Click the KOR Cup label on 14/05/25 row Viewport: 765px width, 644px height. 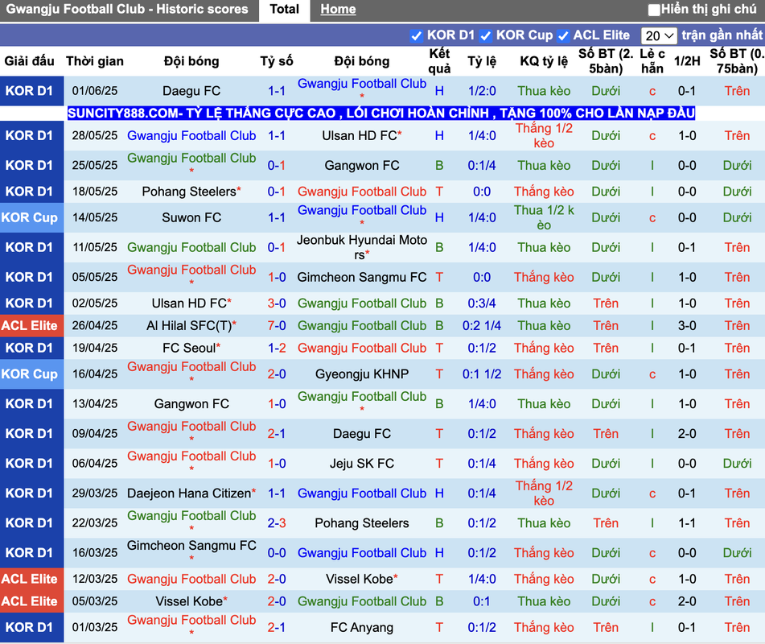(x=29, y=217)
